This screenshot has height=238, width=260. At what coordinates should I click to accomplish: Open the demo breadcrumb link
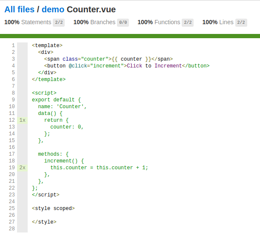[x=53, y=9]
